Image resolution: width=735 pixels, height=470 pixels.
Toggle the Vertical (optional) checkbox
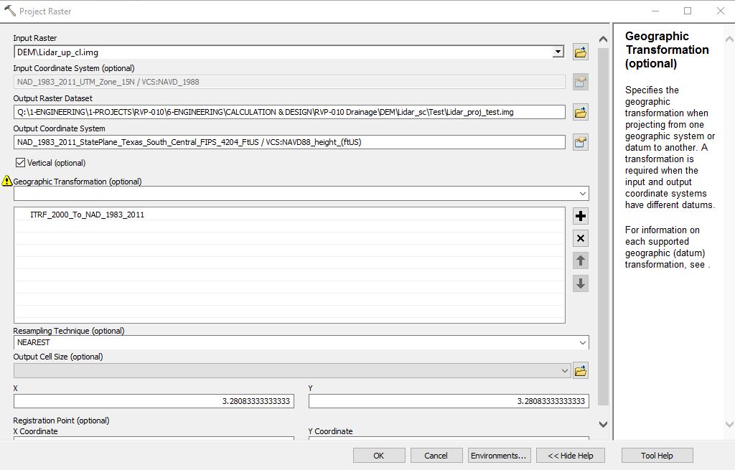click(x=20, y=163)
